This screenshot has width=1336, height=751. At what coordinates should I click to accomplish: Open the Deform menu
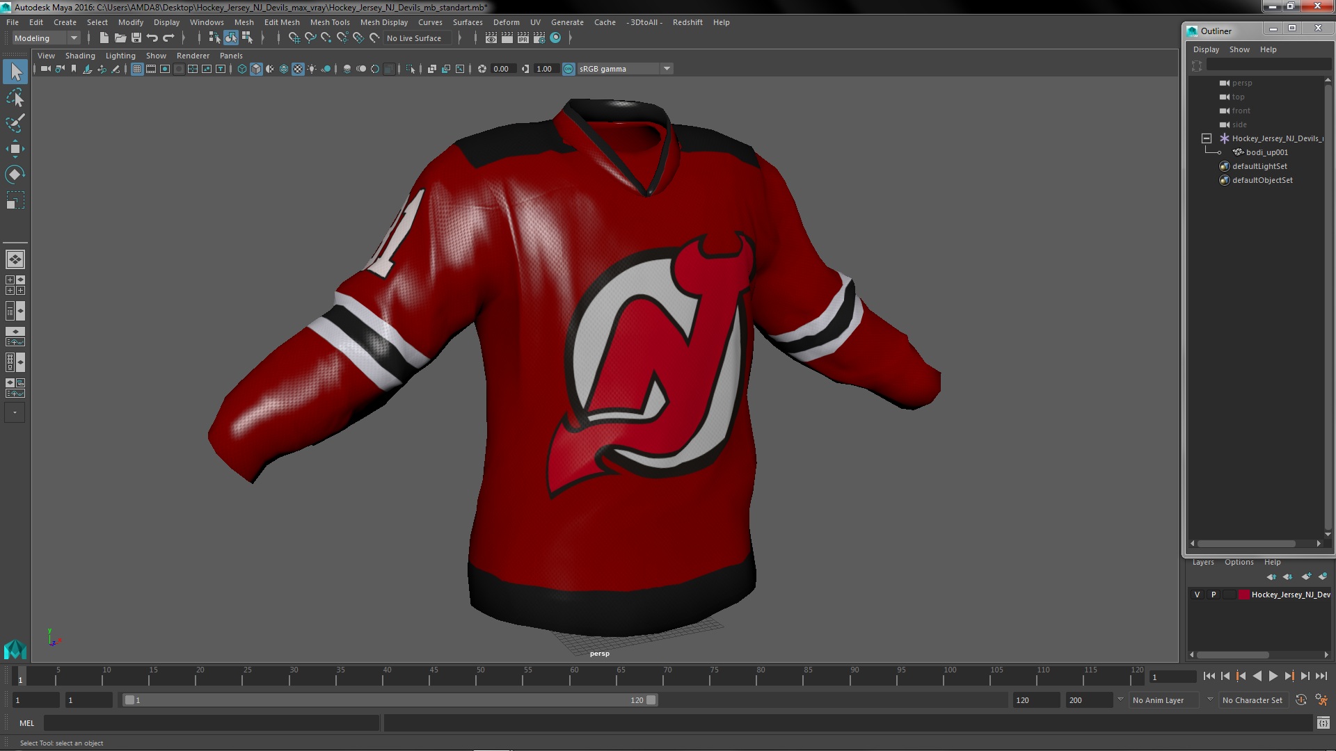pos(506,22)
